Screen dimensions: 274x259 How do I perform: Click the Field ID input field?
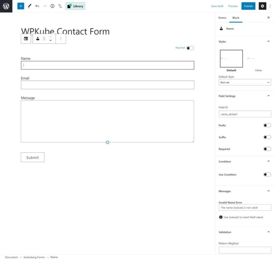(245, 114)
